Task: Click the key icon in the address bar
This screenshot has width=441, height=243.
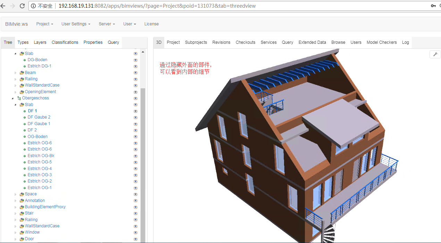Action: click(x=433, y=6)
